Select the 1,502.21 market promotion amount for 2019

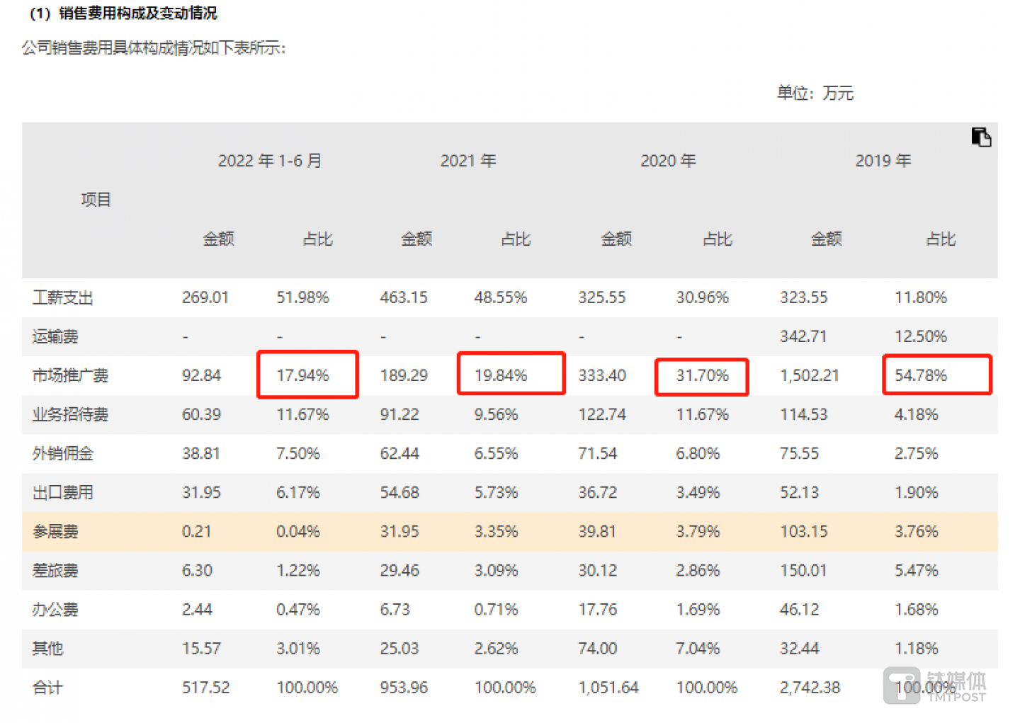click(x=810, y=375)
